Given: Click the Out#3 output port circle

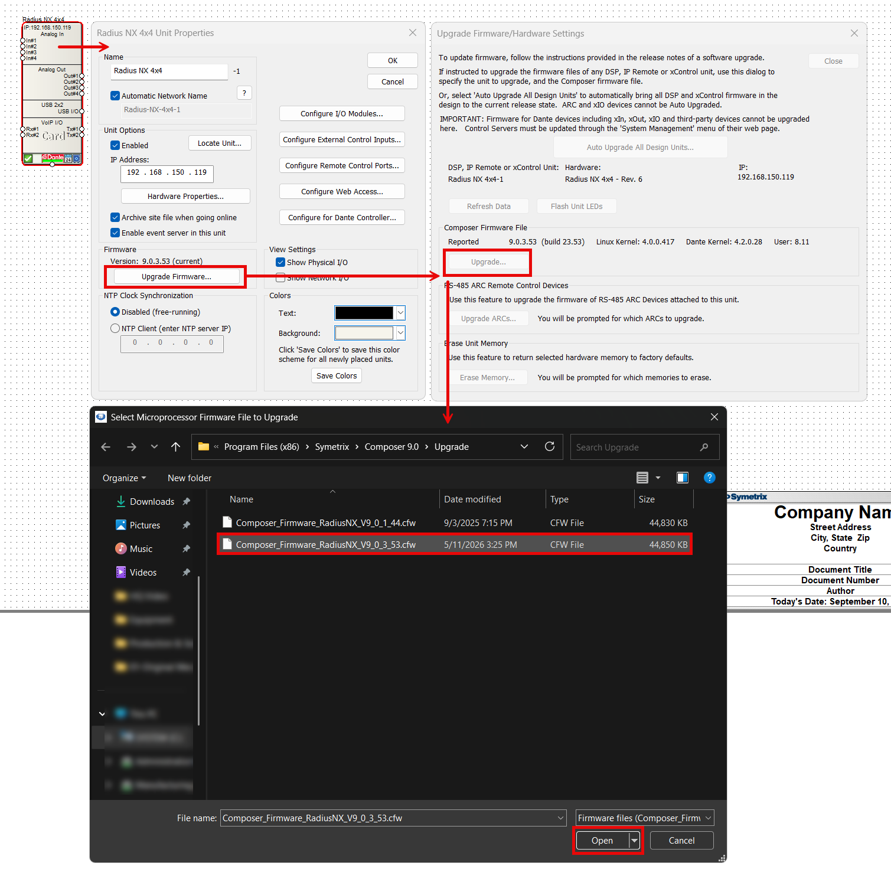Looking at the screenshot, I should click(81, 88).
